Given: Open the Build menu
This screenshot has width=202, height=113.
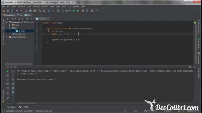Looking at the screenshot, I should click(x=52, y=7).
